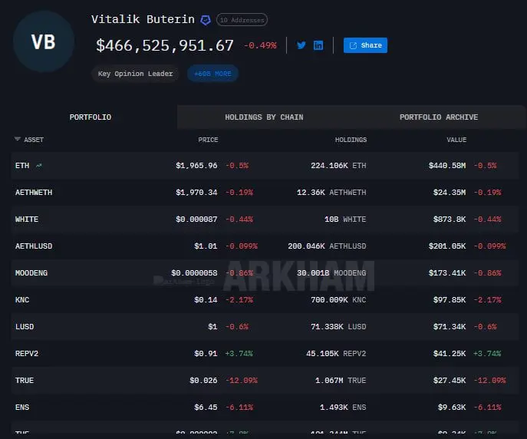Click the holdings 224.106K ETH
Screen dimensions: 527x439
[338, 165]
